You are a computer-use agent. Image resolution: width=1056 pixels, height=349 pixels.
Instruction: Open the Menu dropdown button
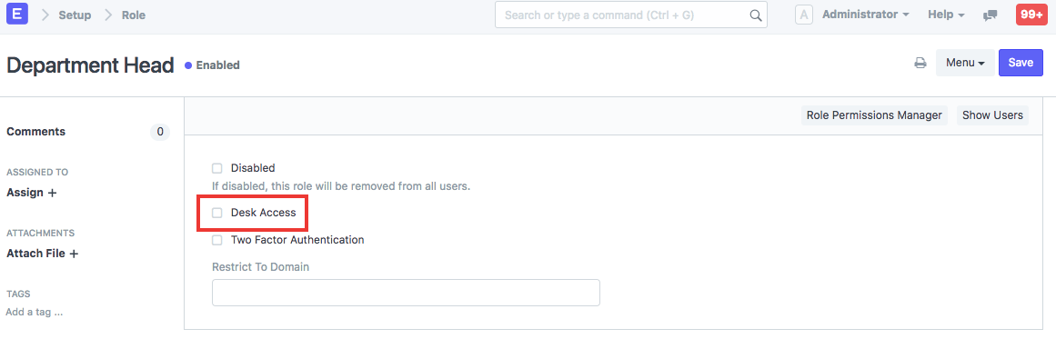tap(965, 63)
